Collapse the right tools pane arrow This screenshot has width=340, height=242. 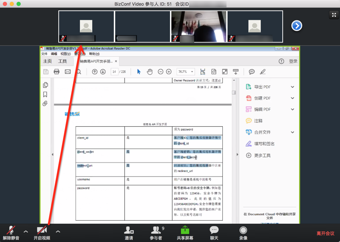[x=238, y=154]
